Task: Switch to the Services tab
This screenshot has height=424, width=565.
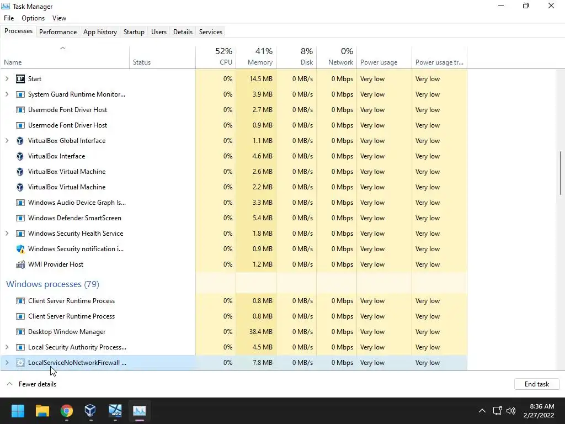Action: [211, 31]
